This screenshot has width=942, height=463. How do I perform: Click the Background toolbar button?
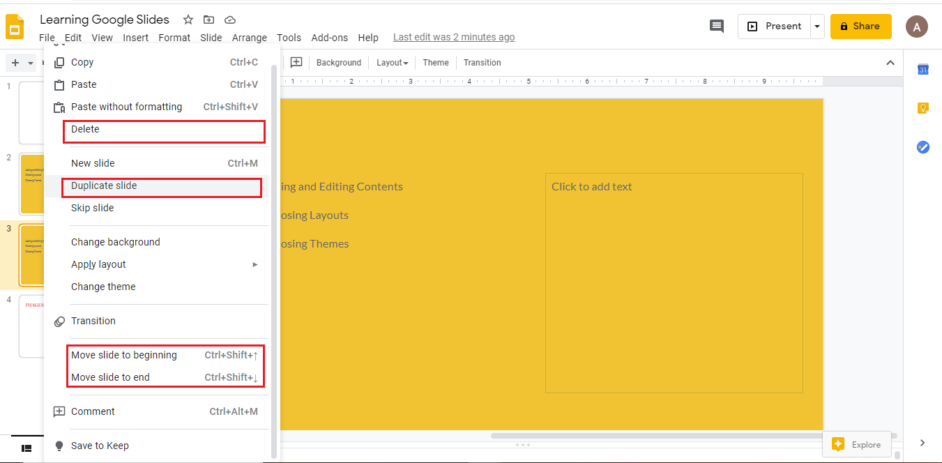coord(339,63)
